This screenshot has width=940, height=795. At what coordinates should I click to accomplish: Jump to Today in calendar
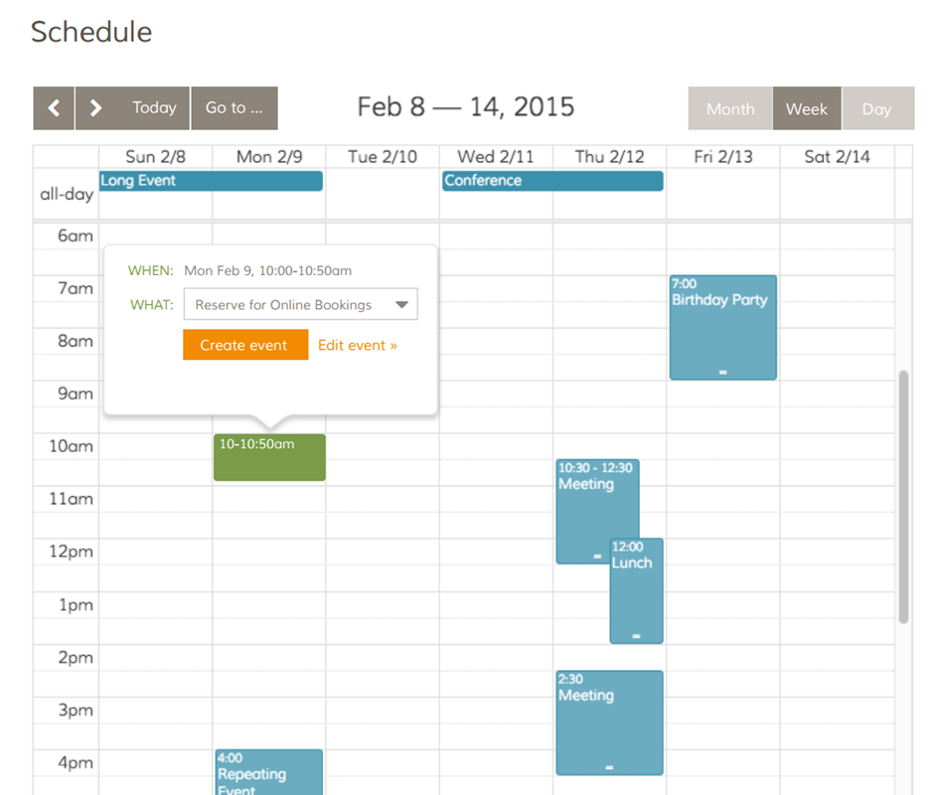[x=154, y=108]
